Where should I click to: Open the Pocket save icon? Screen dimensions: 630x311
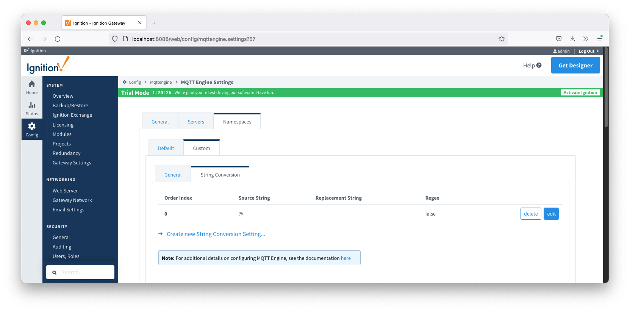coord(559,39)
